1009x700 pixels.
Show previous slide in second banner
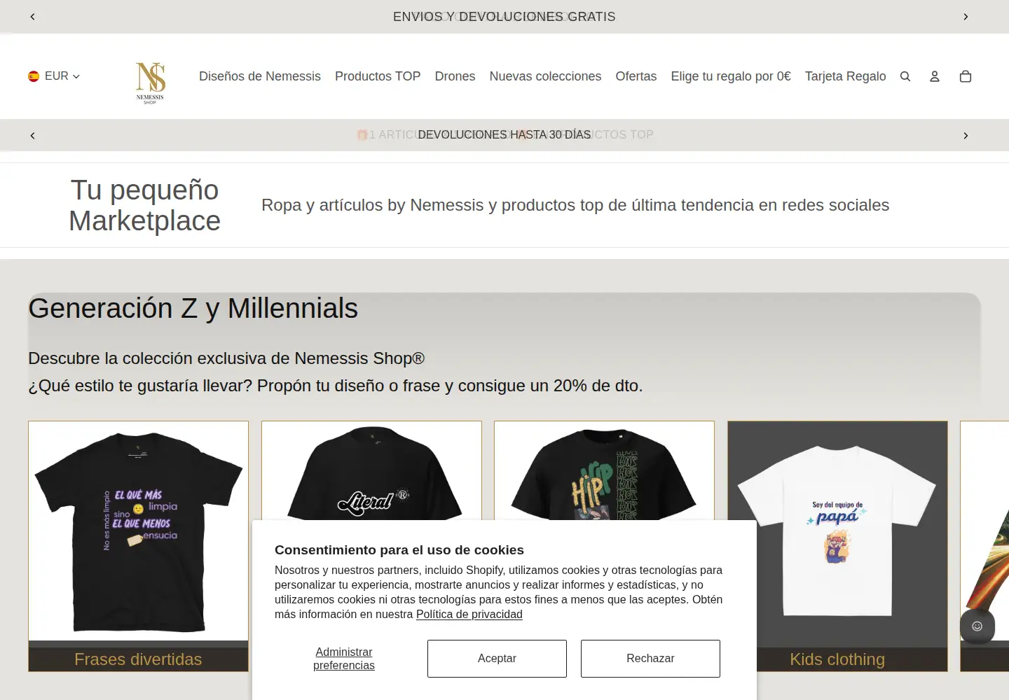pos(33,136)
